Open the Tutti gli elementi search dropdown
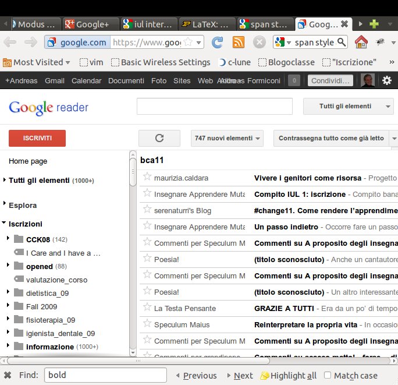This screenshot has height=385, width=398. [348, 106]
